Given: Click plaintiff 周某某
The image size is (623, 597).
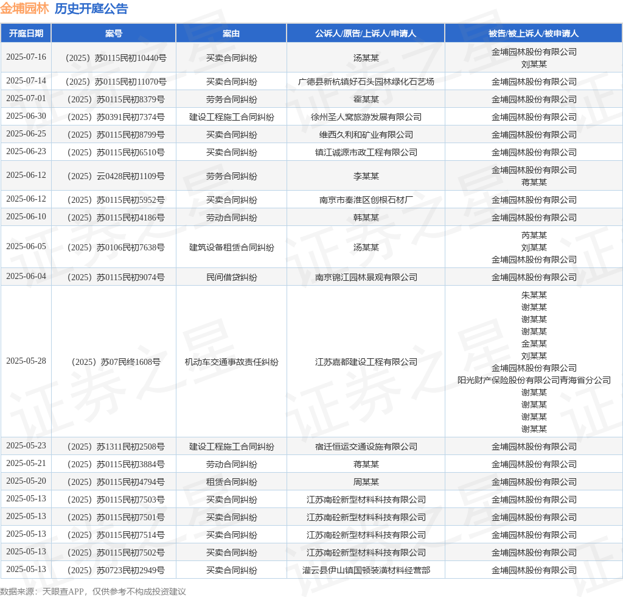Looking at the screenshot, I should point(366,482).
